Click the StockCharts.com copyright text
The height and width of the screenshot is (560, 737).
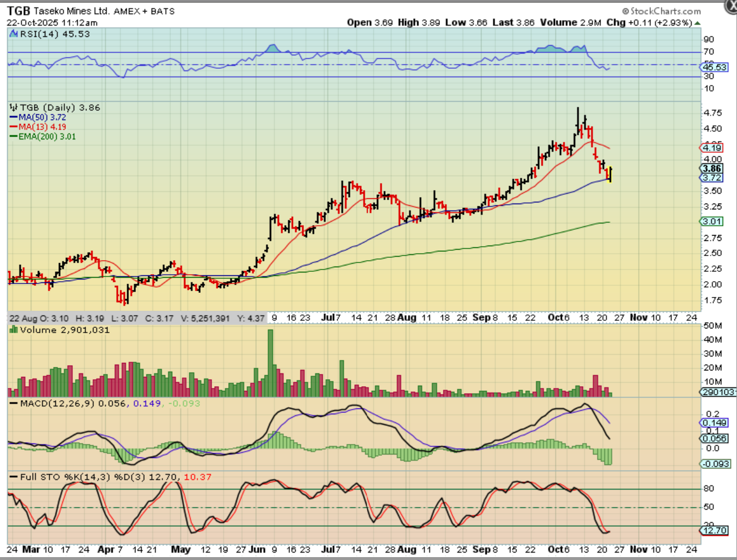(661, 11)
